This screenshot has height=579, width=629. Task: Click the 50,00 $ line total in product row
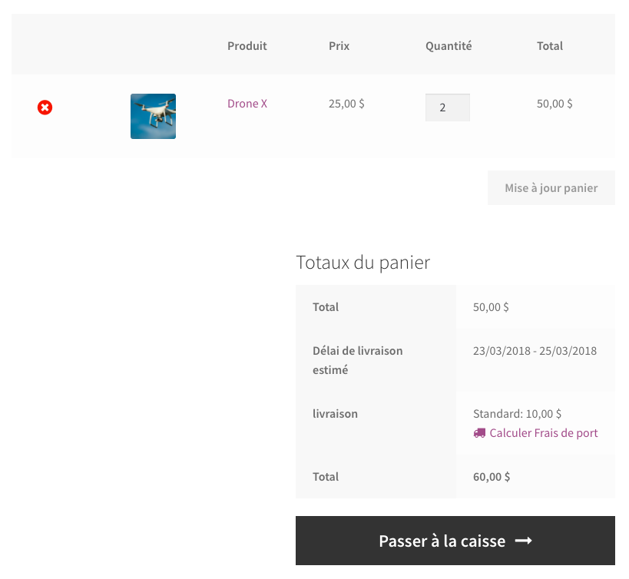554,104
